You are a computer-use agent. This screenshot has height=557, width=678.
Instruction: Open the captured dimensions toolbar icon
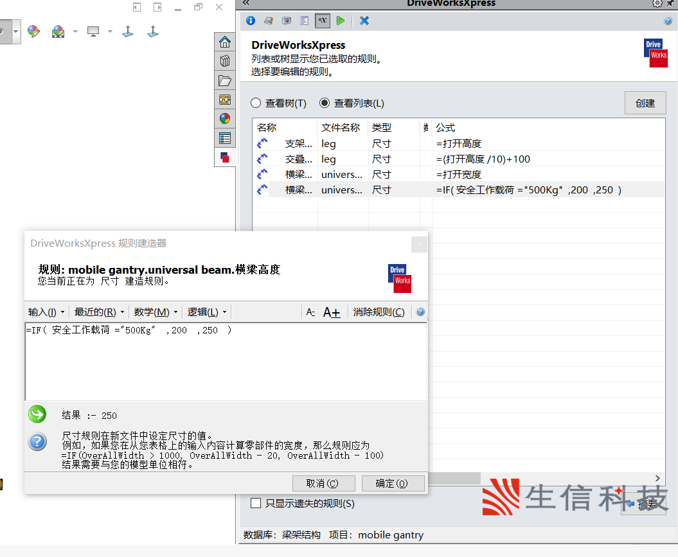[x=287, y=21]
